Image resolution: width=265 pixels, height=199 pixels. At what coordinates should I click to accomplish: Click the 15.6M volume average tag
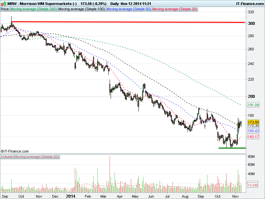point(253,185)
